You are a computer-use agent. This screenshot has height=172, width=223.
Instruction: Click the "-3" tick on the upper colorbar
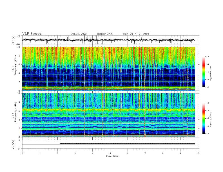[208, 56]
